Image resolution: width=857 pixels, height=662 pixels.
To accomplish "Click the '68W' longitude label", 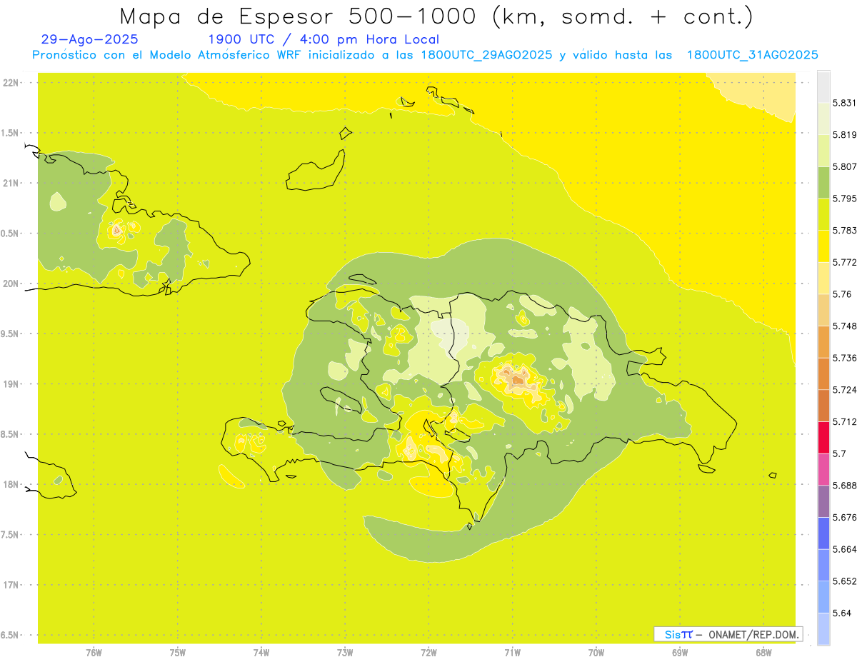I will click(763, 653).
